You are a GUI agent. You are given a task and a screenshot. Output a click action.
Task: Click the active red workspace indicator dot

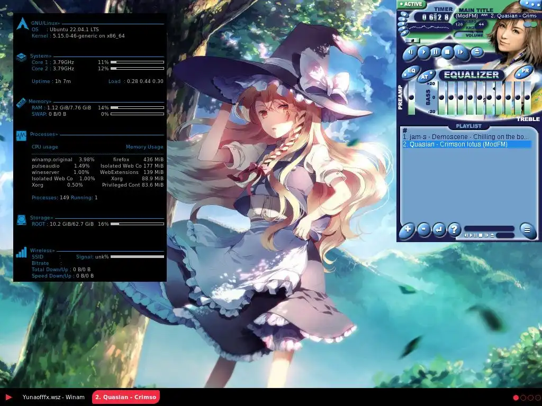click(516, 398)
